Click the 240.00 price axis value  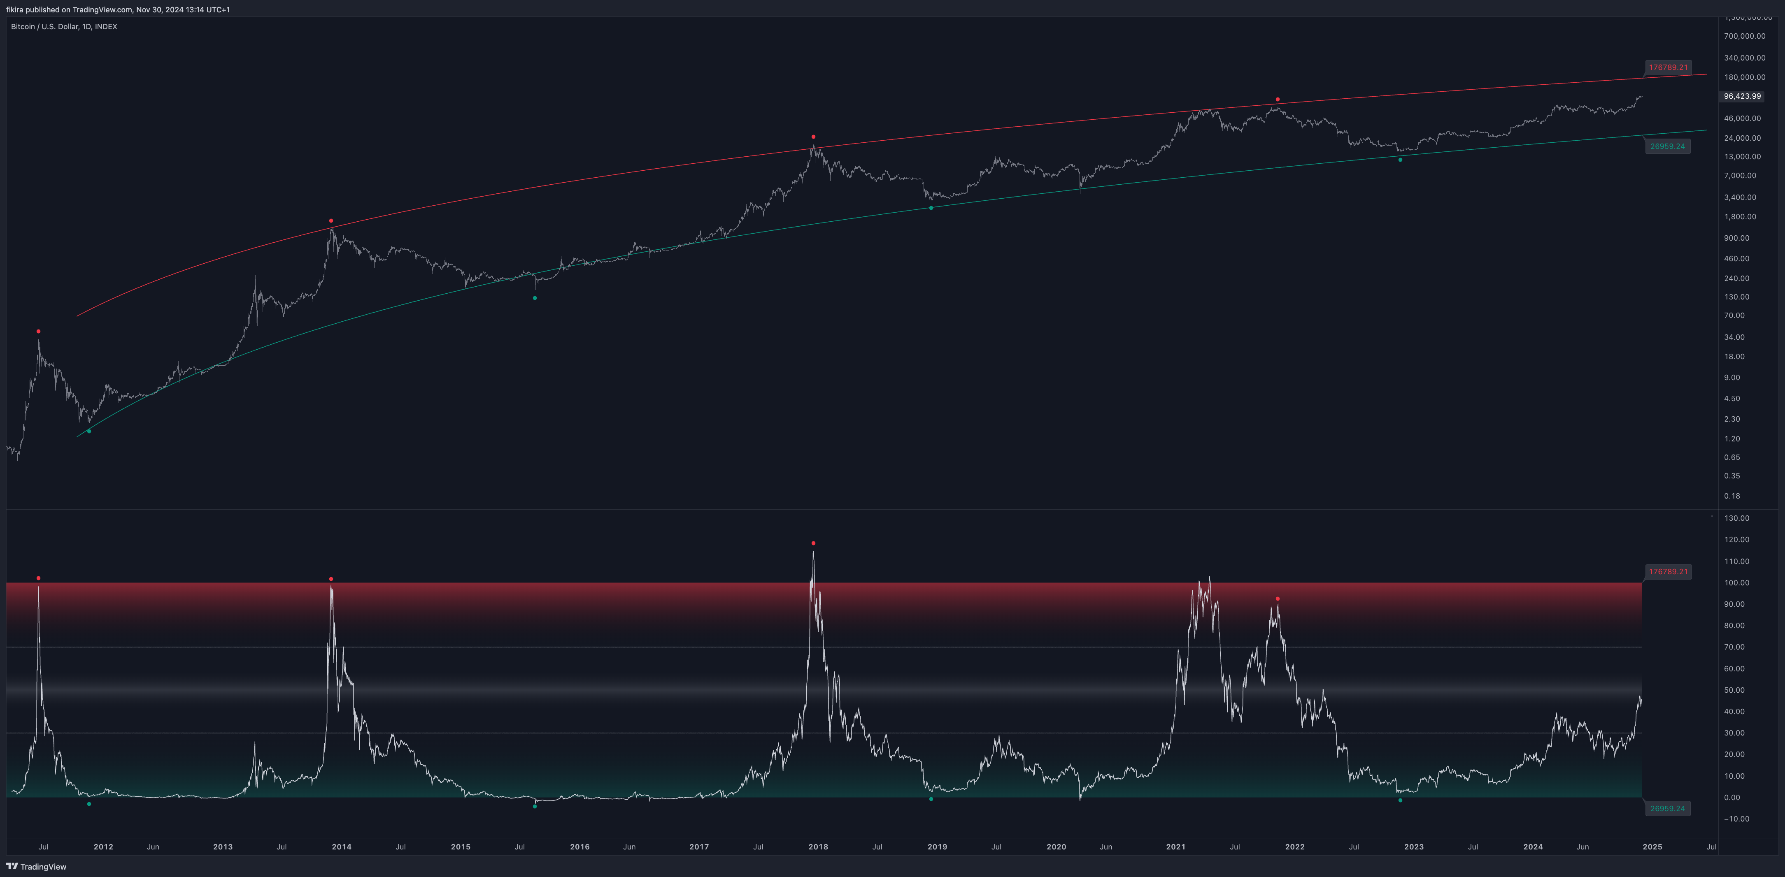click(x=1736, y=278)
